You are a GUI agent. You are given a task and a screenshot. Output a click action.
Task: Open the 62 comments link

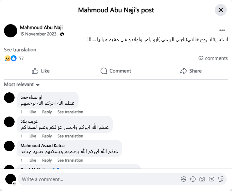pyautogui.click(x=213, y=58)
